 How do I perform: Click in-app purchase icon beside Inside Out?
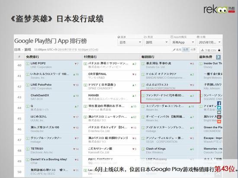[x=201, y=64]
